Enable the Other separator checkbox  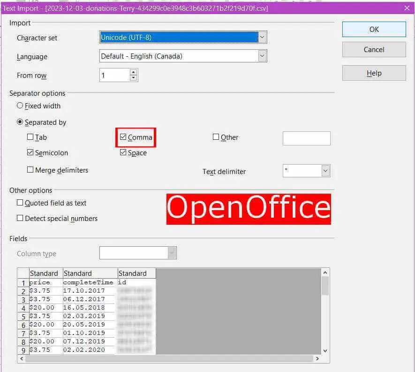(x=216, y=137)
